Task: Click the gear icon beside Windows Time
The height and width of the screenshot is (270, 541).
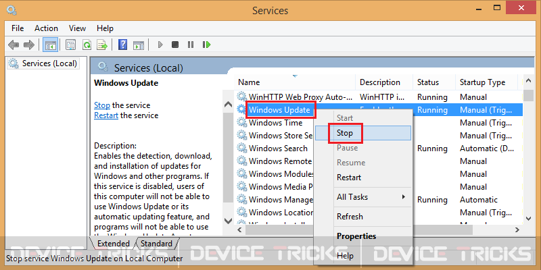Action: (242, 123)
